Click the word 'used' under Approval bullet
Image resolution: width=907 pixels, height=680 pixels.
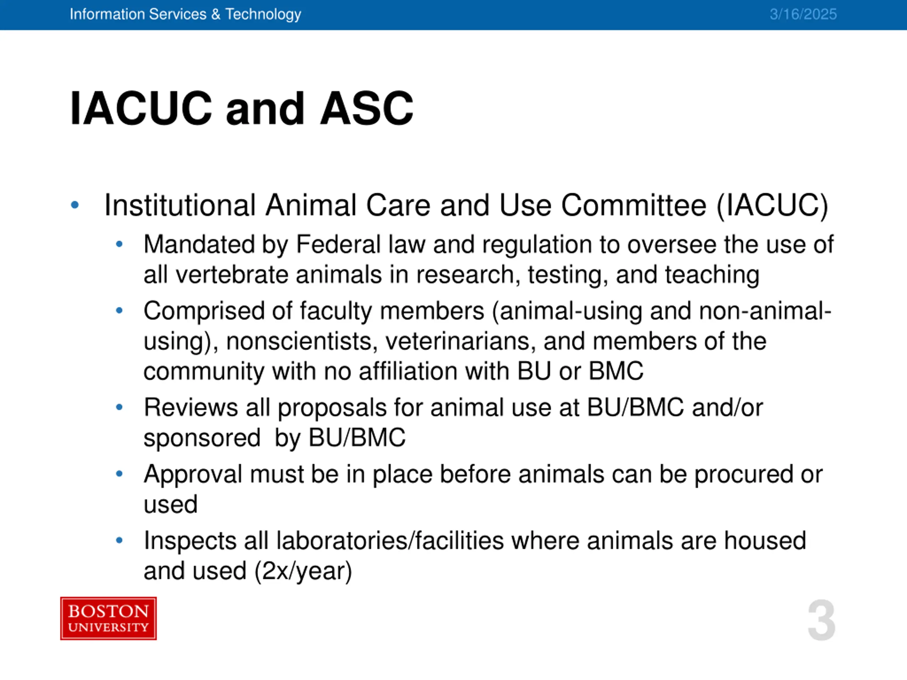tap(170, 505)
